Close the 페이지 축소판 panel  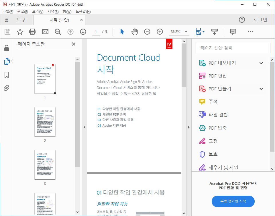74,44
